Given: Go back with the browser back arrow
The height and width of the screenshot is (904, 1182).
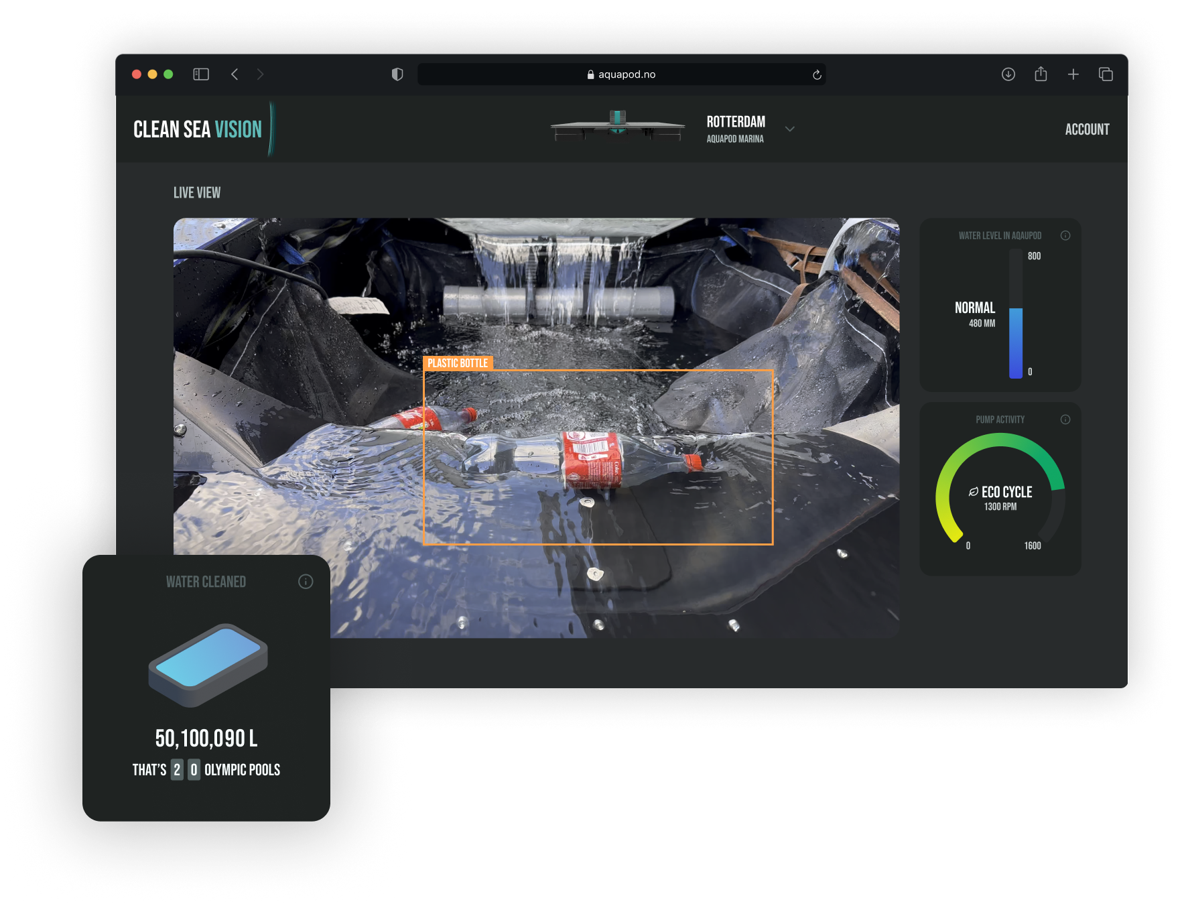Looking at the screenshot, I should (235, 74).
